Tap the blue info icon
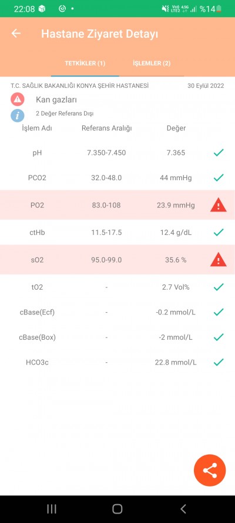The image size is (235, 523). (17, 115)
